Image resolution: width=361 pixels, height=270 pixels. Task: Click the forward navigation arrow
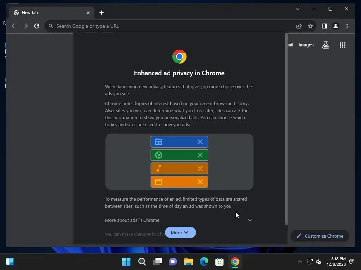tap(25, 26)
